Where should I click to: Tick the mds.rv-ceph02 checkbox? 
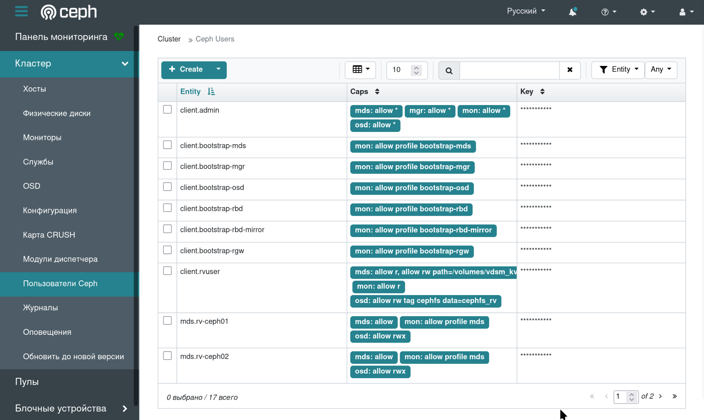point(167,356)
